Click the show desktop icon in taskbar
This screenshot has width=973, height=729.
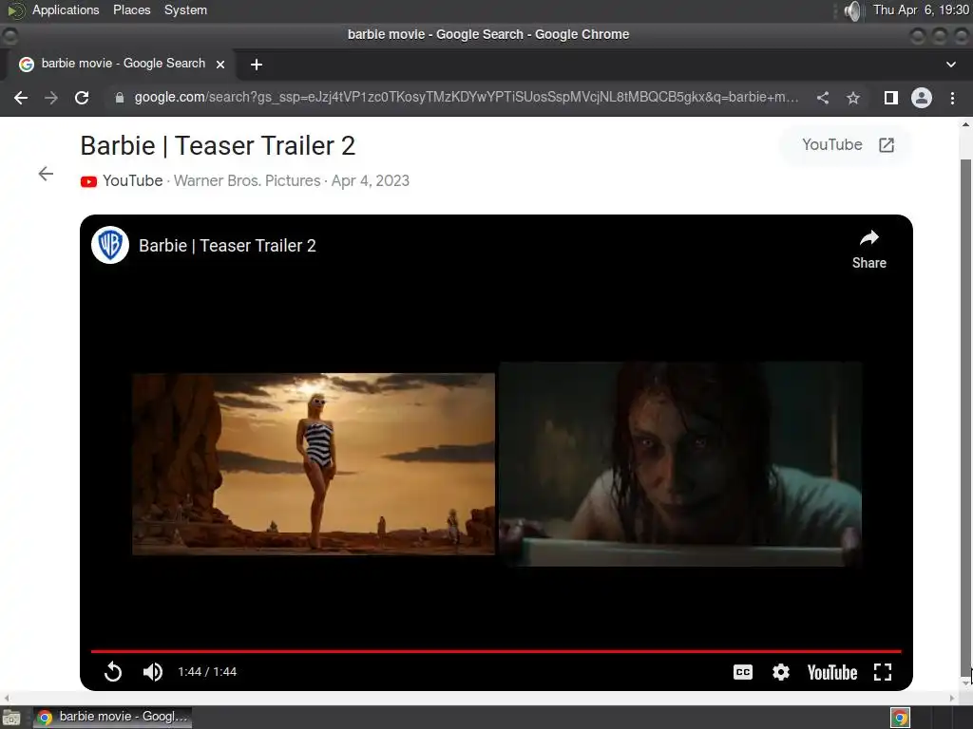pyautogui.click(x=11, y=718)
